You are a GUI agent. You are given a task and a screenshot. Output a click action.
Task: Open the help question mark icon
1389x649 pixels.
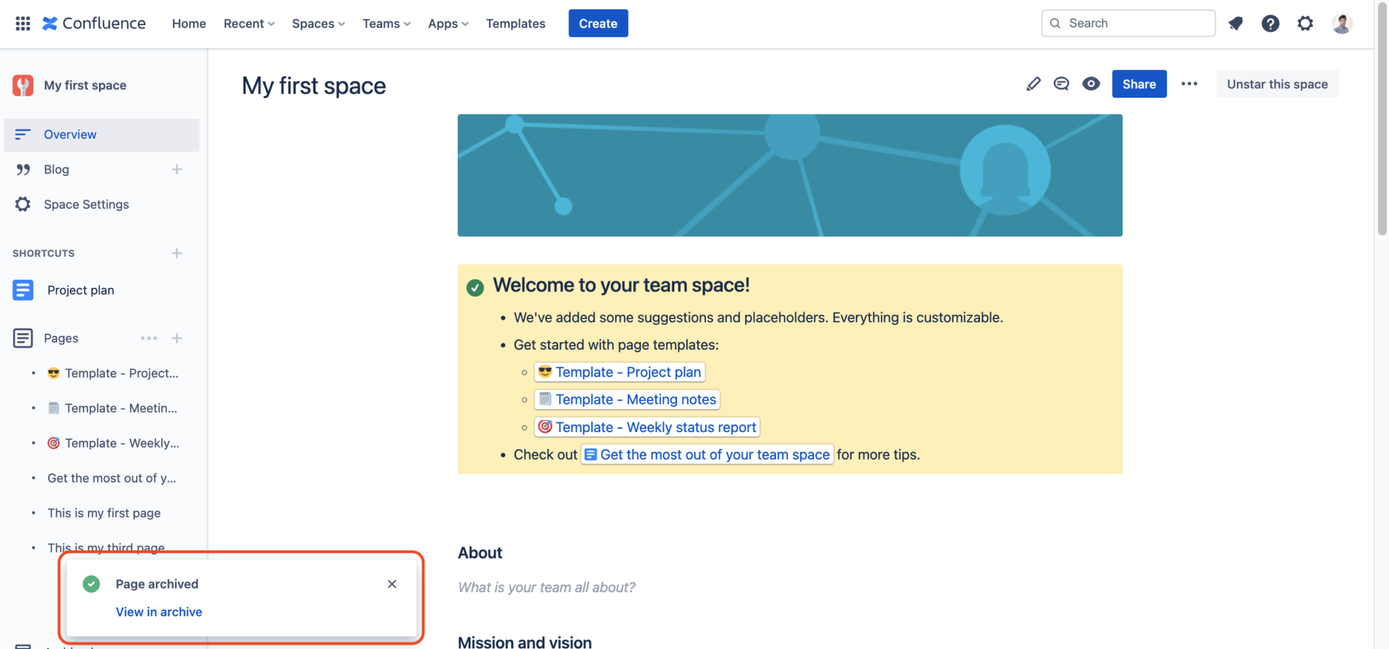tap(1270, 22)
